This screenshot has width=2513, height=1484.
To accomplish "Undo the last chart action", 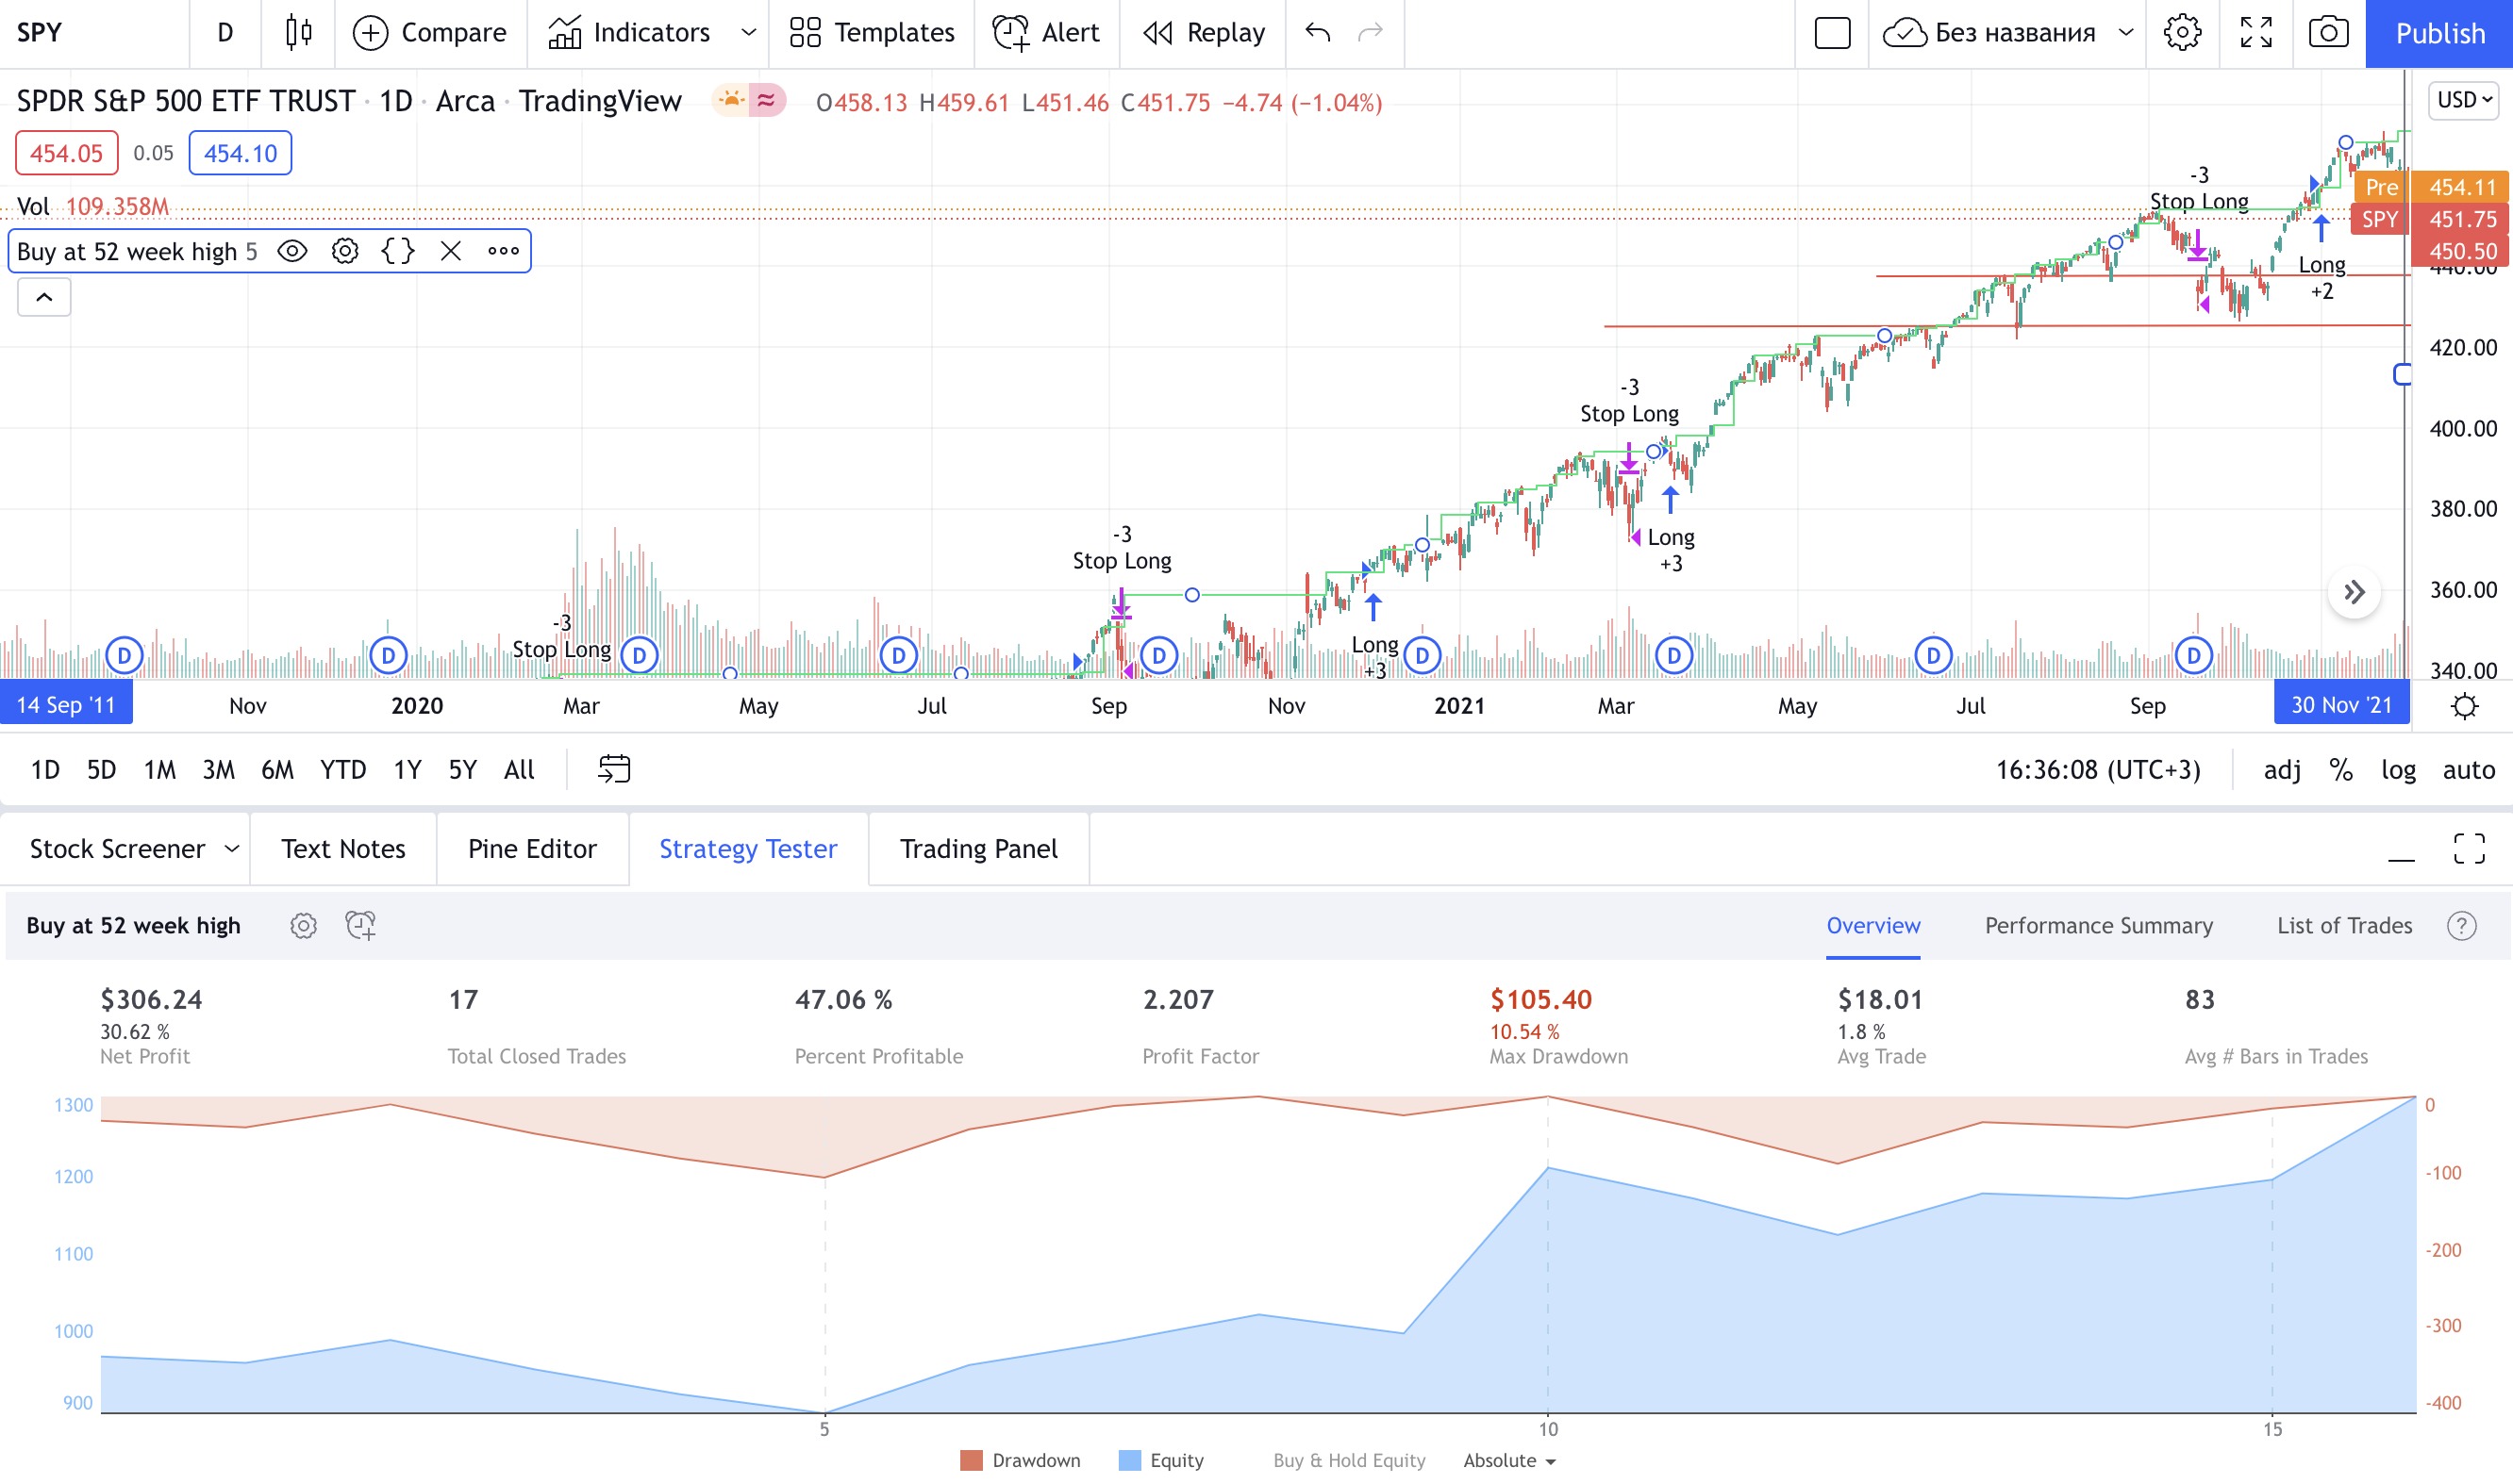I will pos(1318,33).
